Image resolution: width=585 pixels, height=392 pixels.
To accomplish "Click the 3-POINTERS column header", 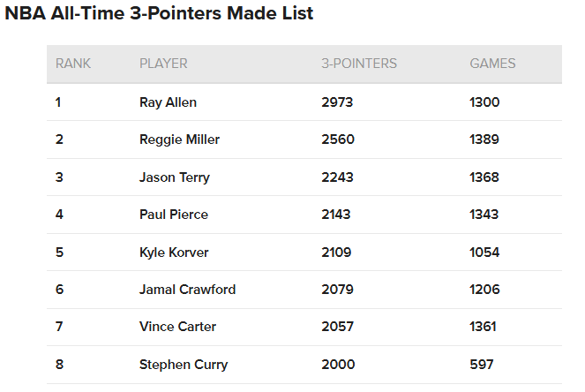I will (359, 64).
